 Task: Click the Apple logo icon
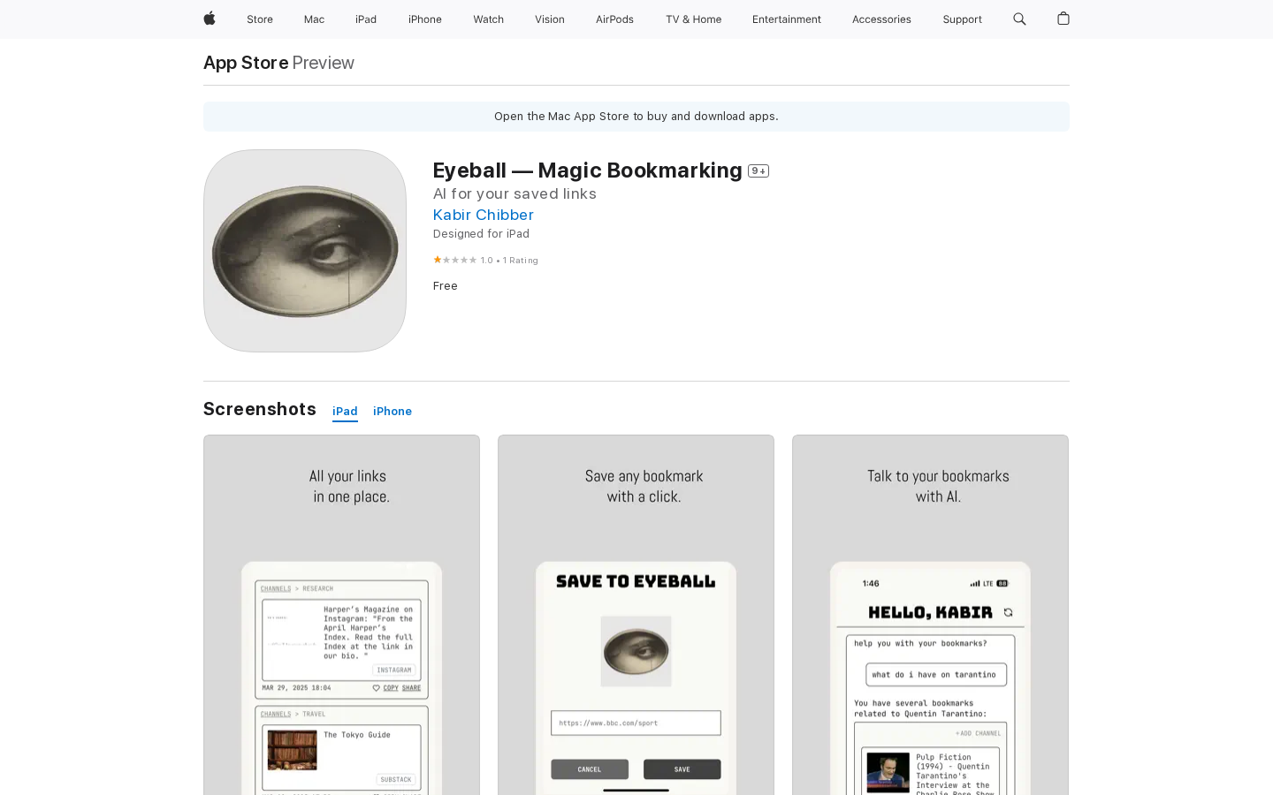pos(210,19)
